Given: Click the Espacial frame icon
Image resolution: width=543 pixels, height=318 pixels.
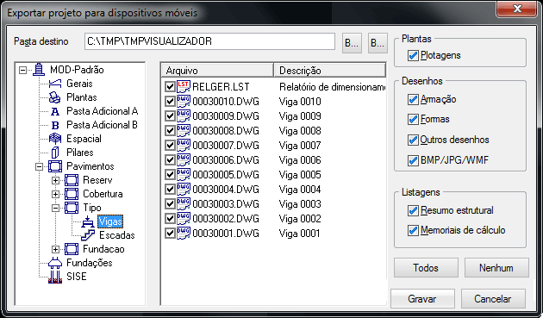Looking at the screenshot, I should (x=55, y=139).
